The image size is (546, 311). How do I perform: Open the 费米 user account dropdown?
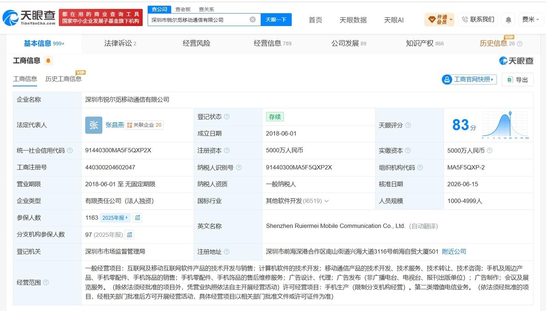531,20
